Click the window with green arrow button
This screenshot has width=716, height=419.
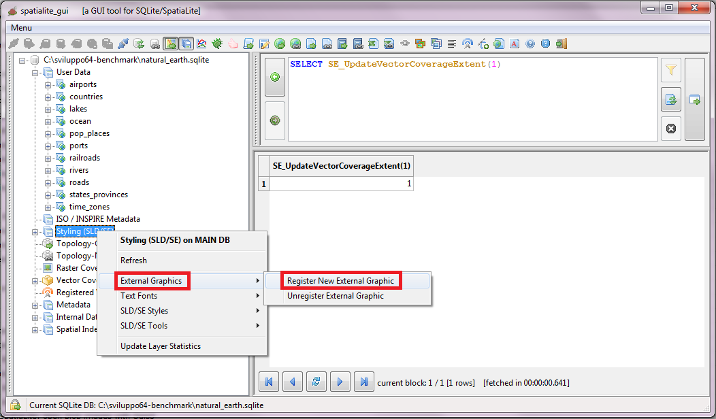coord(694,99)
